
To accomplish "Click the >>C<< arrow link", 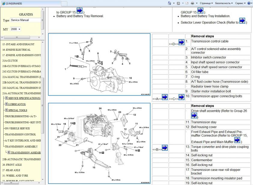I will pyautogui.click(x=181, y=97).
